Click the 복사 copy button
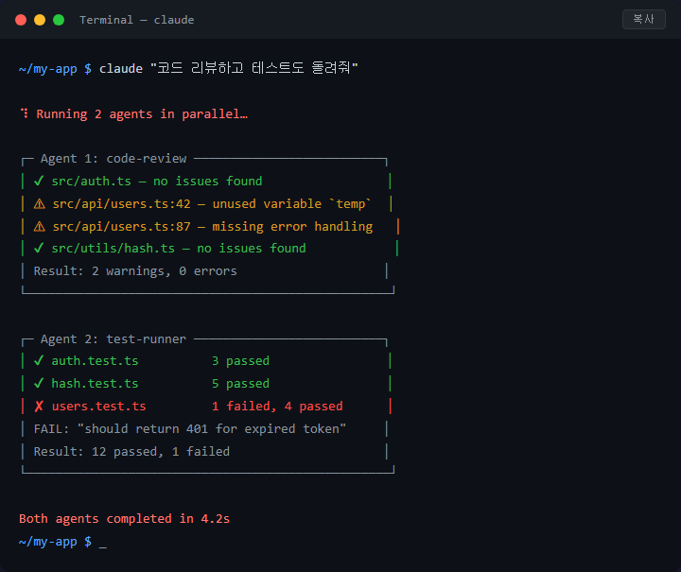The image size is (681, 572). pos(644,19)
